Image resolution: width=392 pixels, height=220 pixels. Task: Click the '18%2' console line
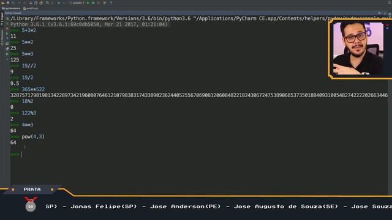(27, 101)
